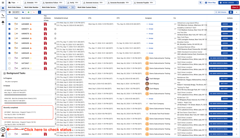This screenshot has height=138, width=240.
Task: Check the checkbox for work order 6475429
Action: tap(9, 58)
